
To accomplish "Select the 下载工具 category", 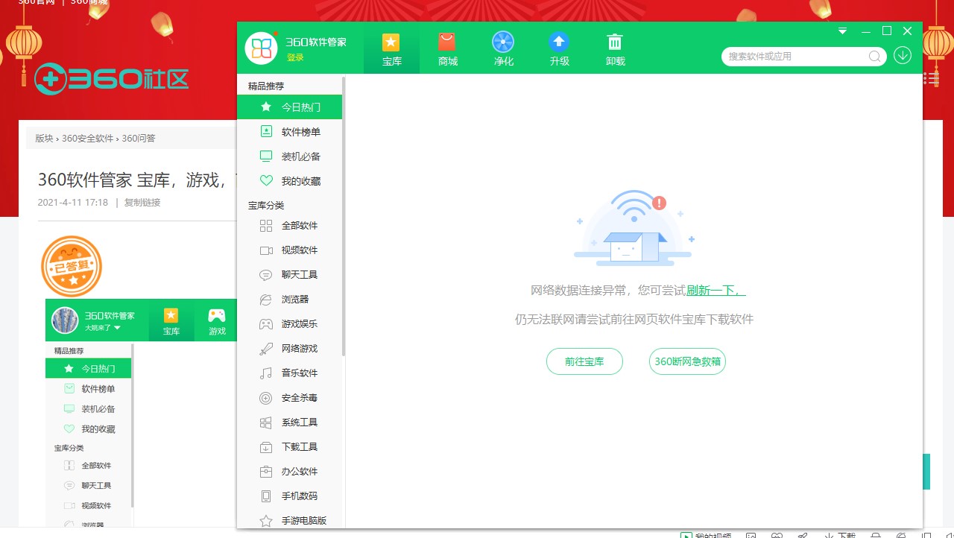I will [x=289, y=446].
